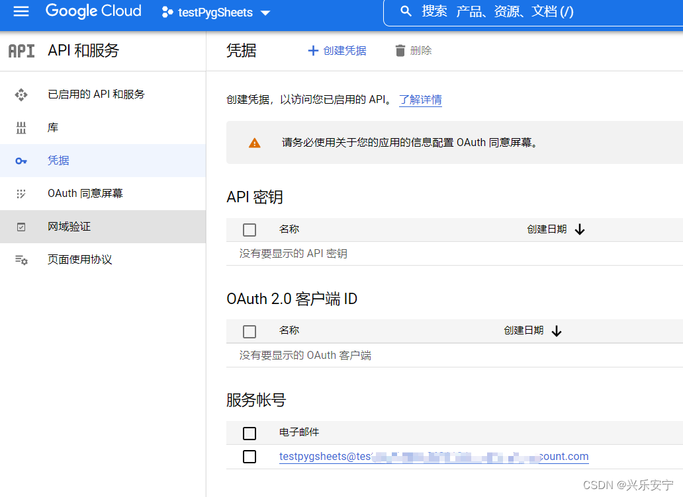
Task: Click the 服务帐号 section heading
Action: coord(256,400)
